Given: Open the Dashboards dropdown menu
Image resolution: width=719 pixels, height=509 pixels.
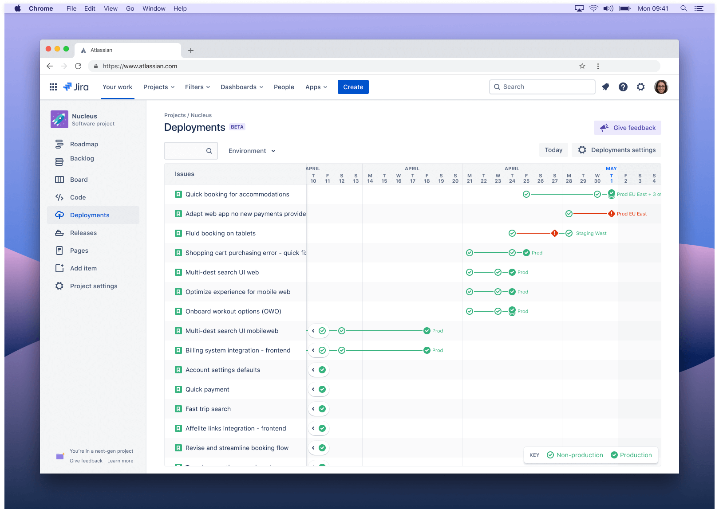Looking at the screenshot, I should click(242, 87).
